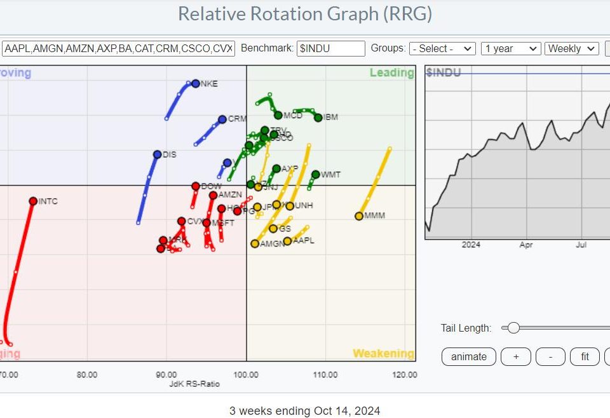Click the Tail Length slider handle
The width and height of the screenshot is (610, 418).
pyautogui.click(x=513, y=328)
